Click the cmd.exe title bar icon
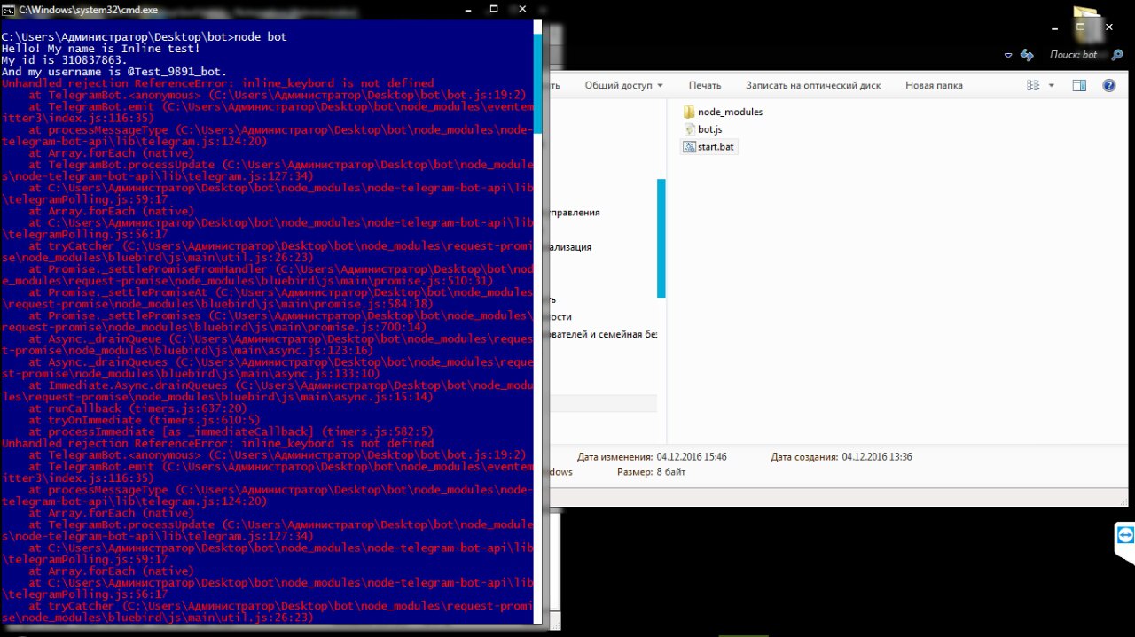The width and height of the screenshot is (1135, 637). pyautogui.click(x=9, y=9)
